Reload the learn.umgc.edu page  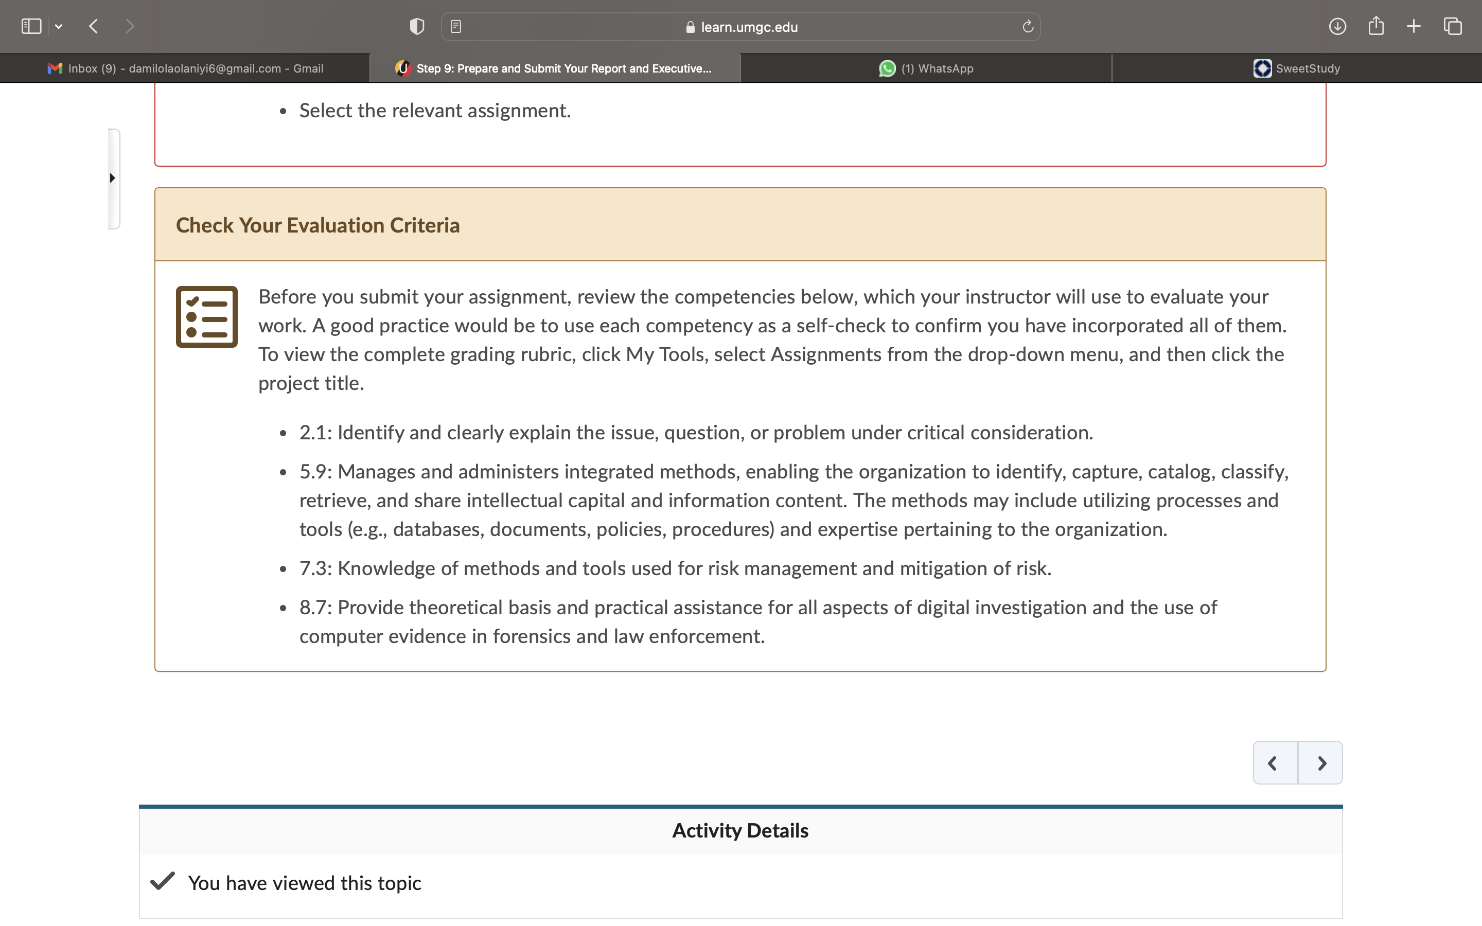[1028, 26]
